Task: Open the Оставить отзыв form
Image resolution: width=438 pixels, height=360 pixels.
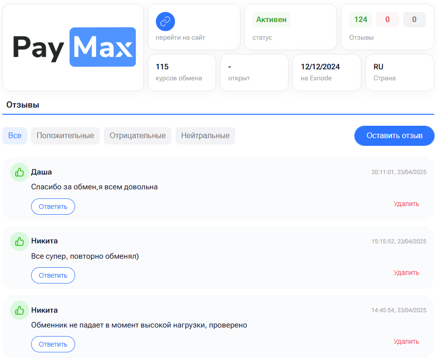Action: [394, 136]
